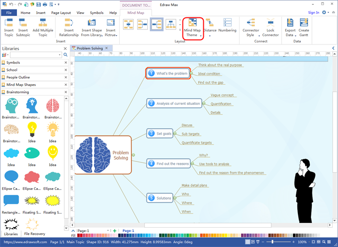Click the Undo arrow in quick access toolbar
The image size is (338, 247).
11,4
